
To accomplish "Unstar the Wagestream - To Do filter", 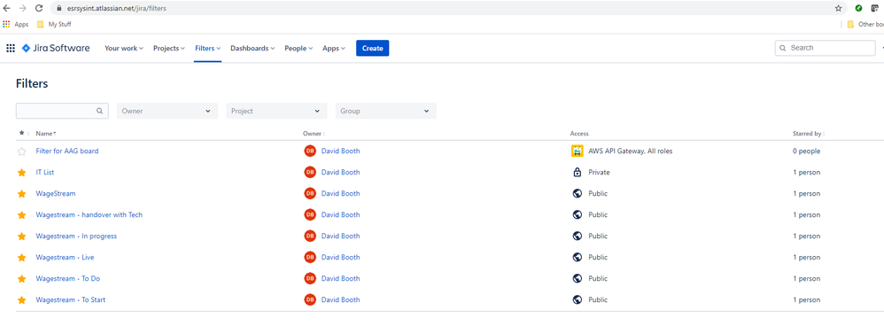I will point(22,279).
